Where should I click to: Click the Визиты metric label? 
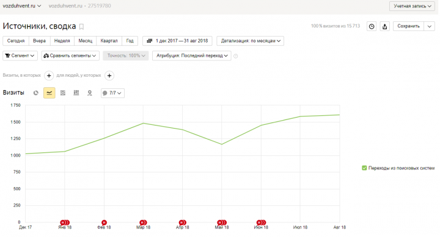[x=13, y=93]
